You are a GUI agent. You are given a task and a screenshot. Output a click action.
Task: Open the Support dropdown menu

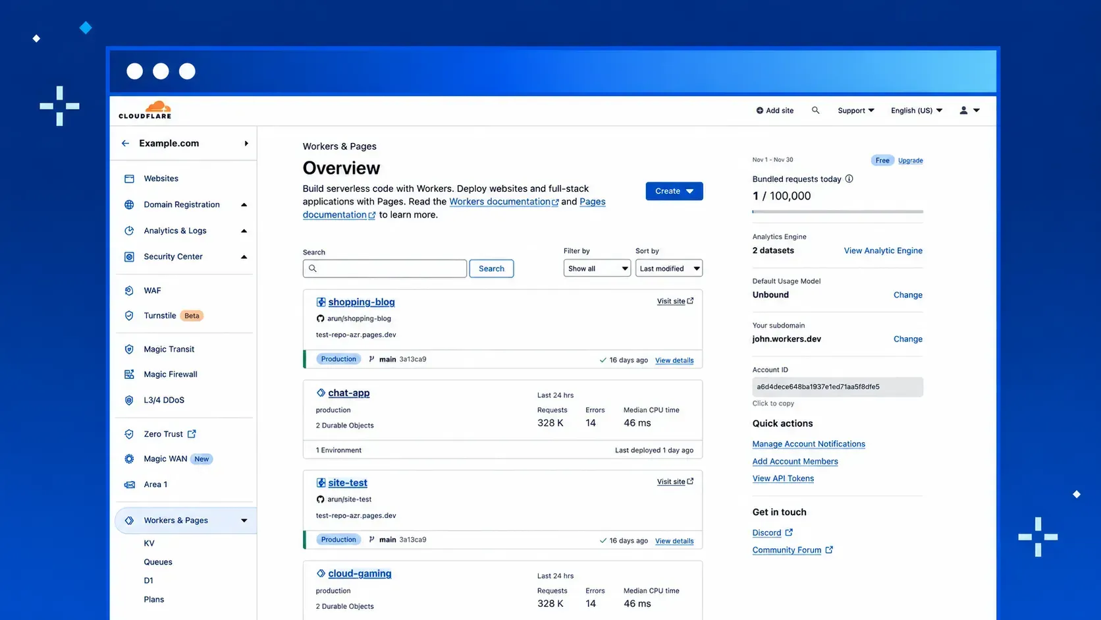[x=856, y=110]
